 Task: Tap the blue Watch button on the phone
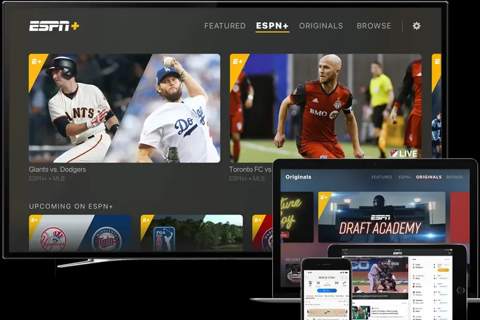[327, 290]
